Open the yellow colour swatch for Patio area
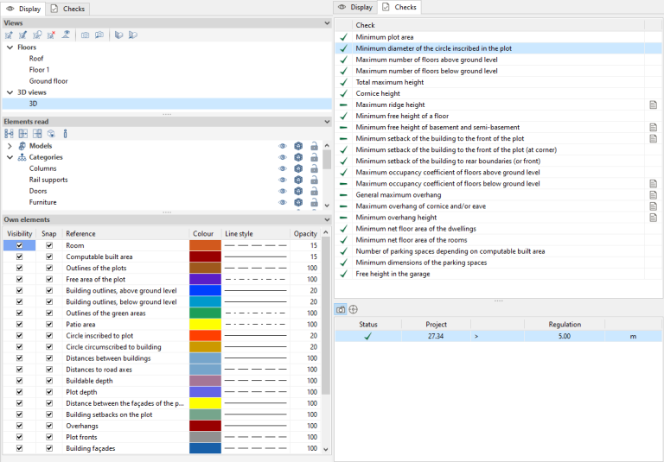664x462 pixels. 205,325
